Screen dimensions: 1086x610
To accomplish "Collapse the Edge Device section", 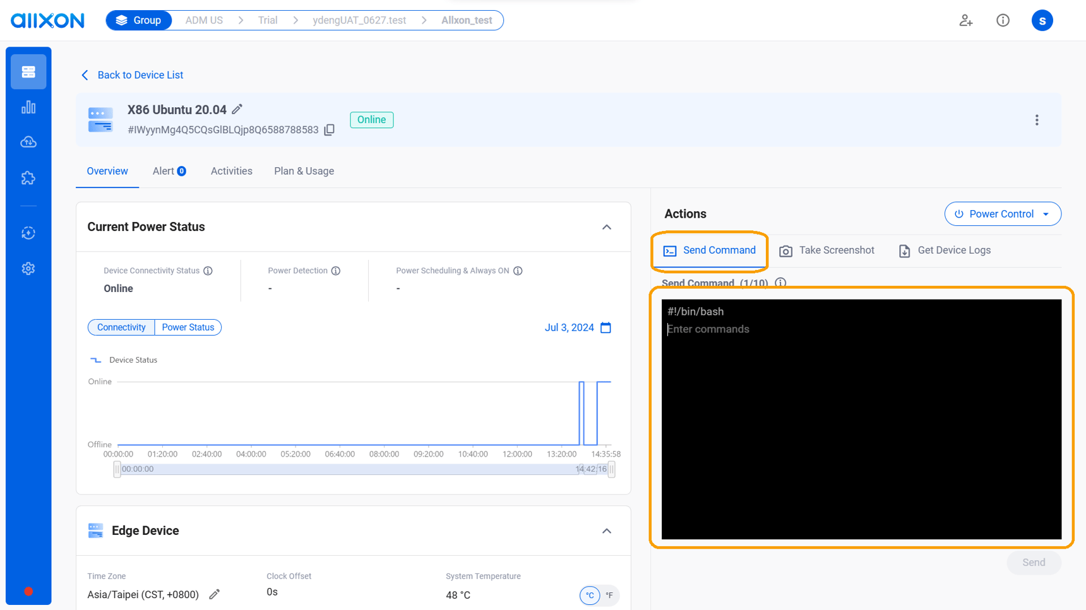I will (606, 531).
